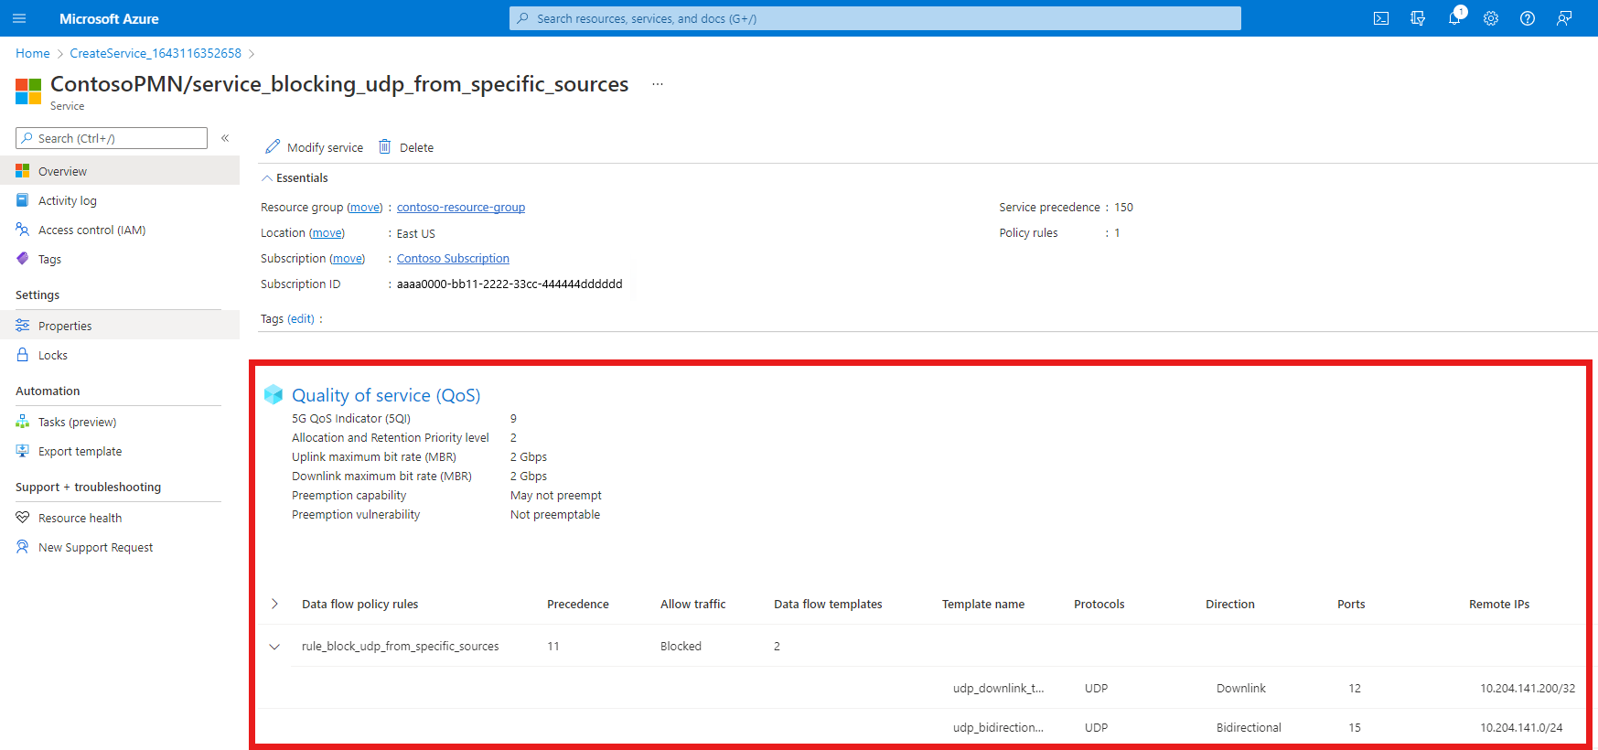Click the Direction column header
Screen dimensions: 1598x750
(1230, 605)
